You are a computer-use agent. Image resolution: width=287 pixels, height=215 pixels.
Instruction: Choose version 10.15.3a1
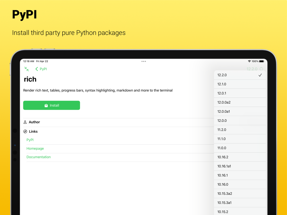pyautogui.click(x=240, y=203)
